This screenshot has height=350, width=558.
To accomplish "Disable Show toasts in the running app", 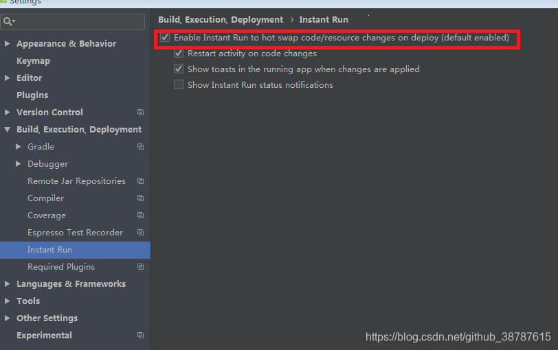I will (179, 69).
